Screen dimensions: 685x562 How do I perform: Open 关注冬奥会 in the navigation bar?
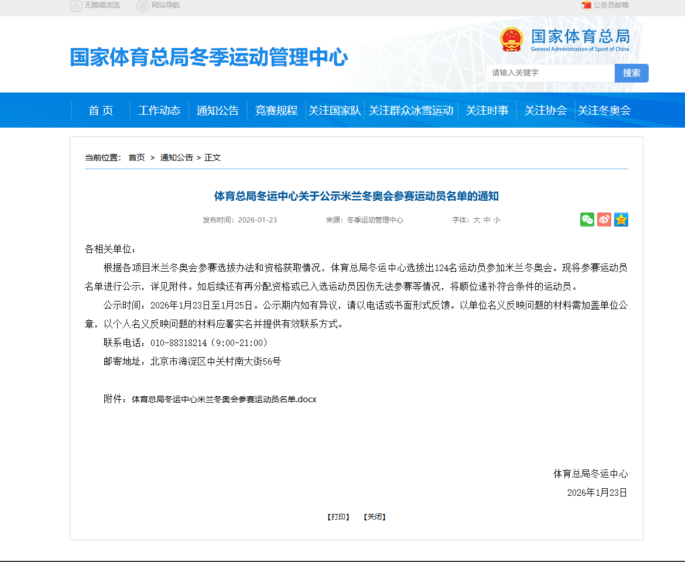tap(604, 110)
